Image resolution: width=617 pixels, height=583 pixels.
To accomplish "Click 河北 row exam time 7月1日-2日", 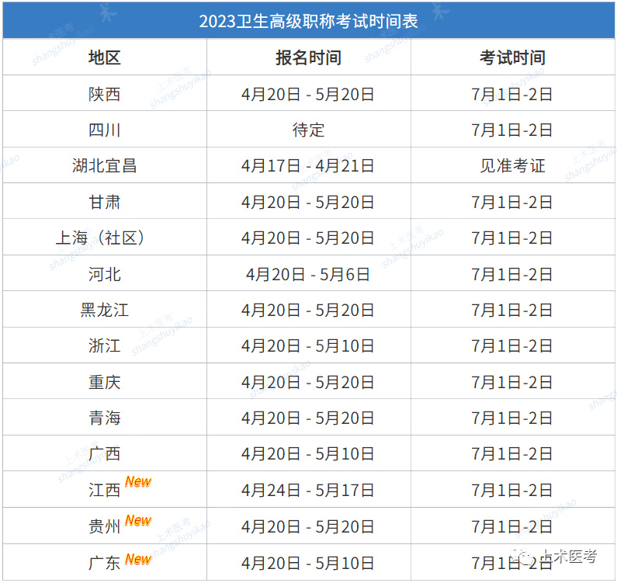I will [x=512, y=274].
